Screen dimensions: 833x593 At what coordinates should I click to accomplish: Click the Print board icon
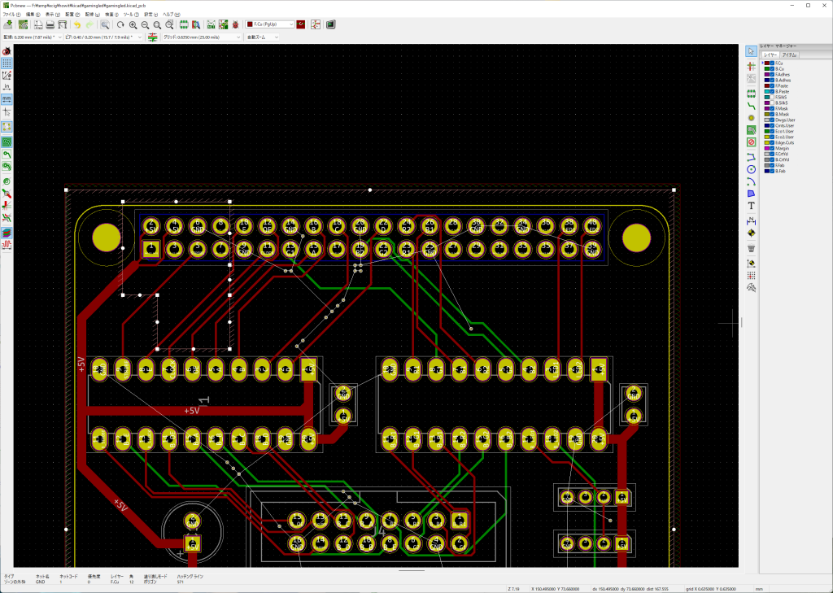50,25
